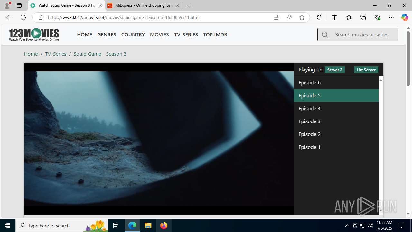The width and height of the screenshot is (412, 232).
Task: Open Squid Game - Season 3 breadcrumb
Action: click(x=100, y=54)
